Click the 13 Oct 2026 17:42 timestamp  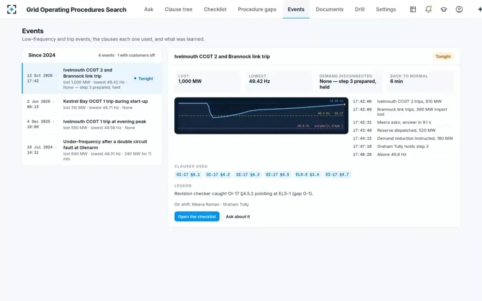pyautogui.click(x=42, y=78)
